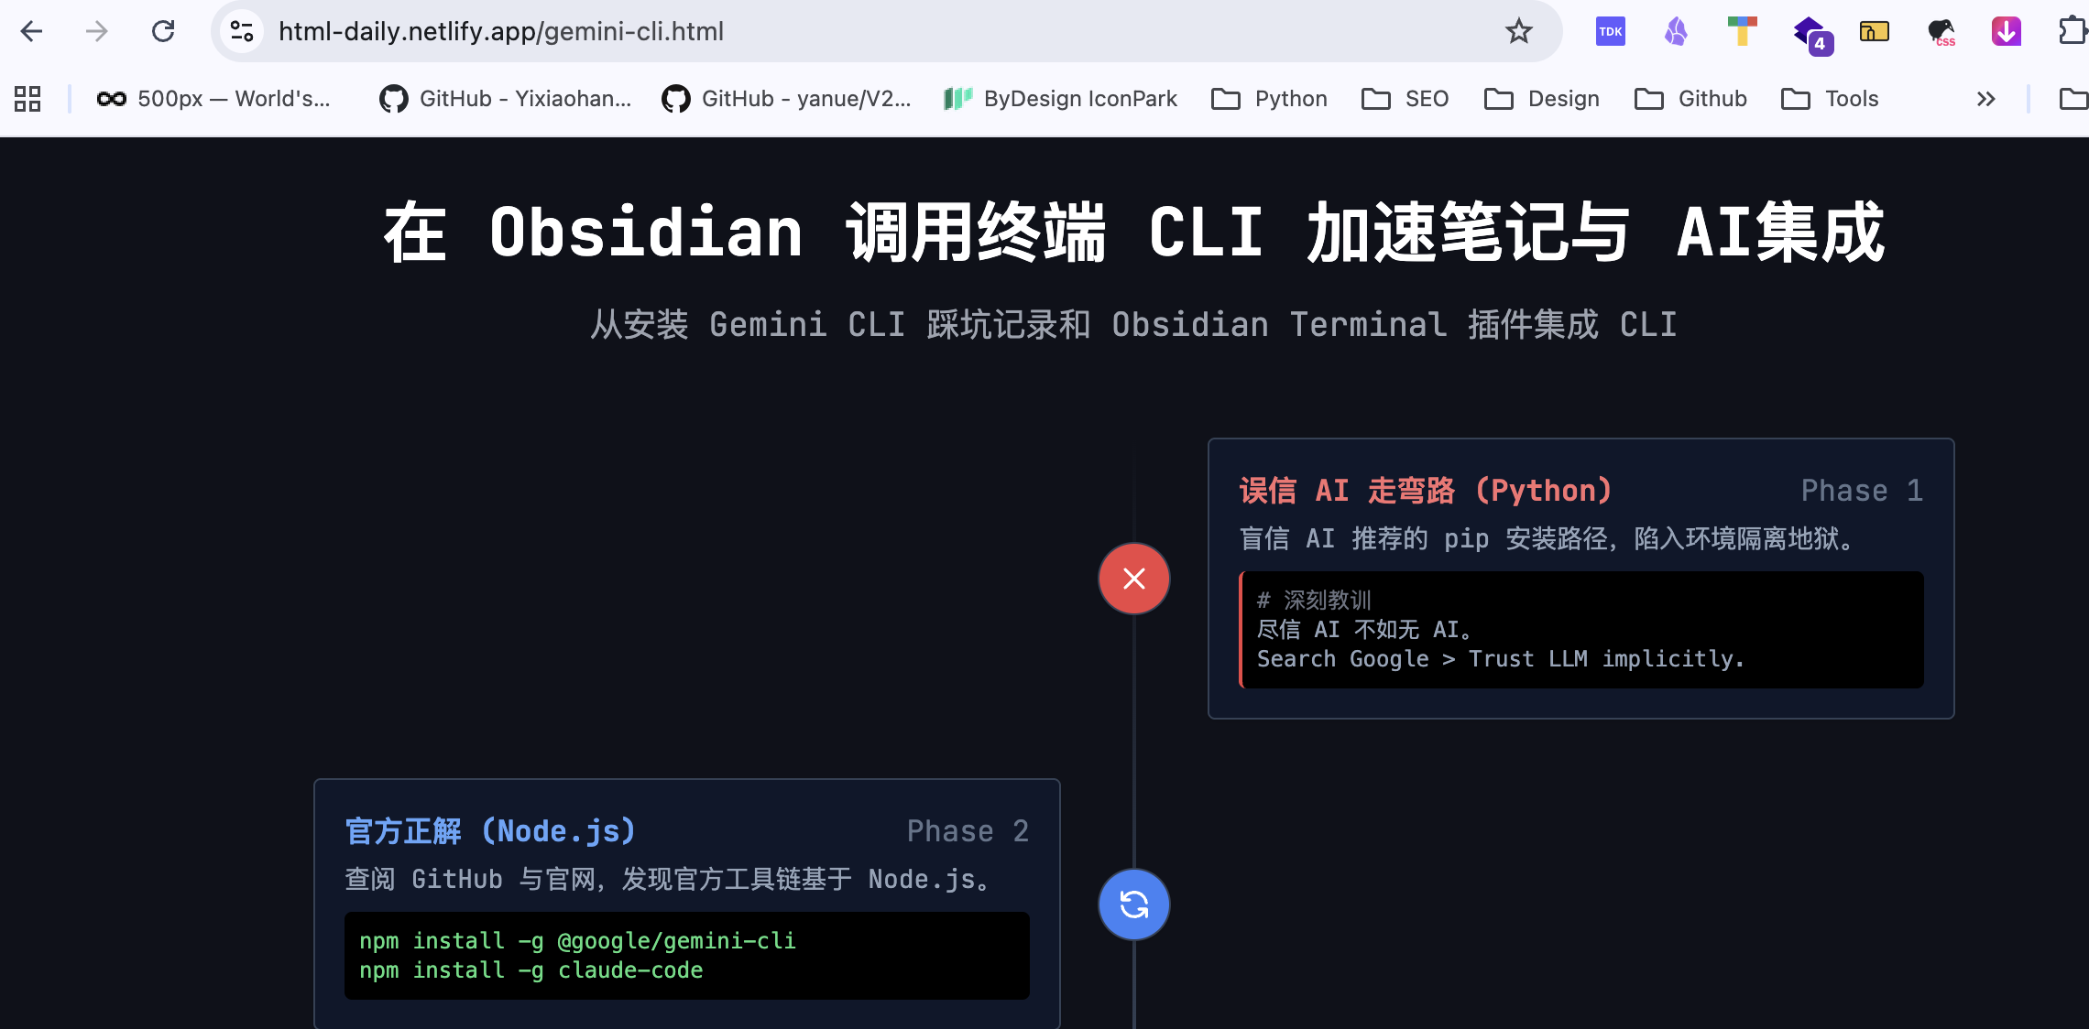Screen dimensions: 2089x1029
Task: Open the SEO bookmarks folder
Action: point(1405,98)
